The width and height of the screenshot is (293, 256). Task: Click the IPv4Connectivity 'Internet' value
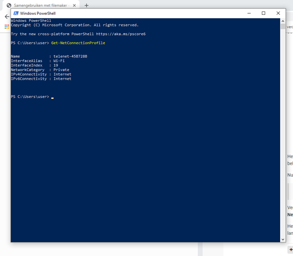point(62,74)
